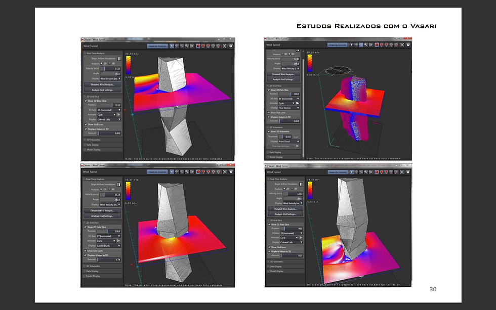Open XY (horizontal) axis dropdown, 55,79 m/s window

pyautogui.click(x=109, y=110)
